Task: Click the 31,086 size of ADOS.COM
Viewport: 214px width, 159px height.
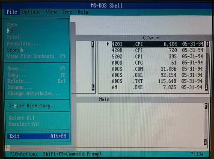Action: (169, 69)
